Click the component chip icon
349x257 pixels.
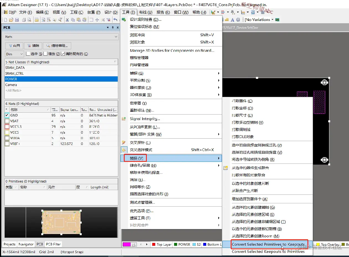coord(238,20)
